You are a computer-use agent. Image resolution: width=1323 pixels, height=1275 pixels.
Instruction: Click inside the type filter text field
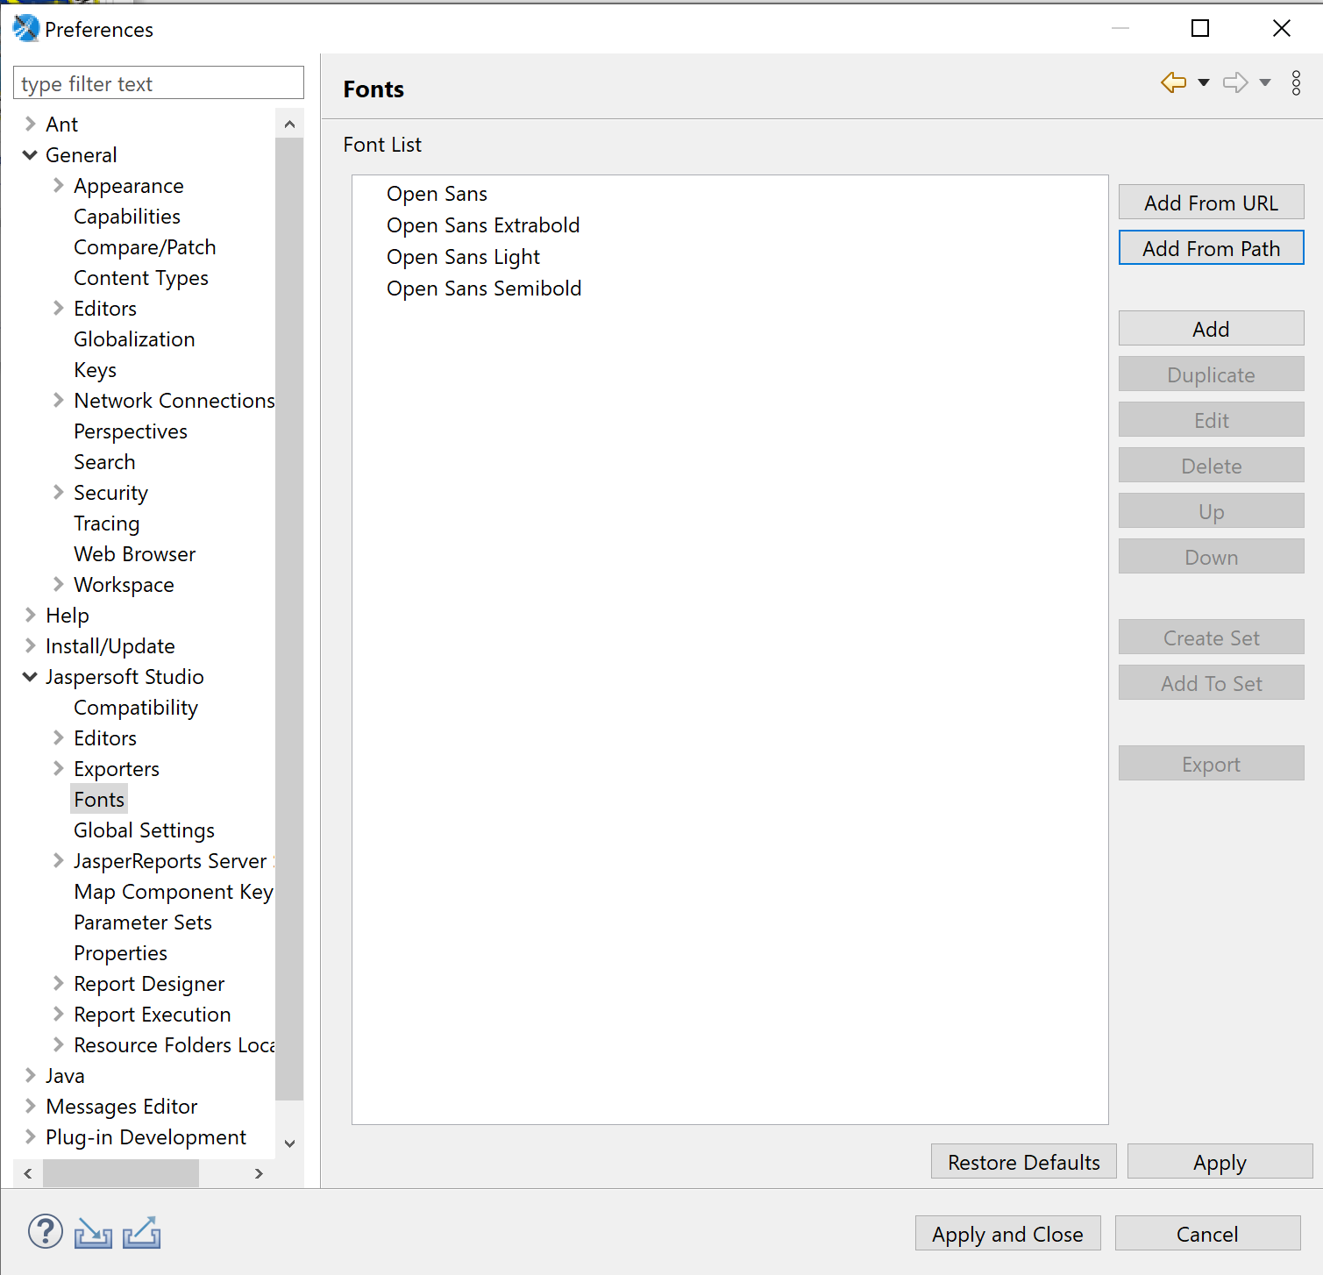click(x=158, y=83)
